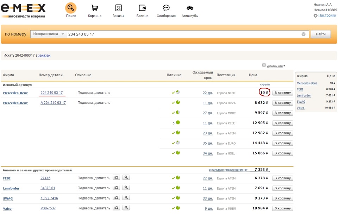Click the 35 дн. term in EURO row

click(x=208, y=143)
